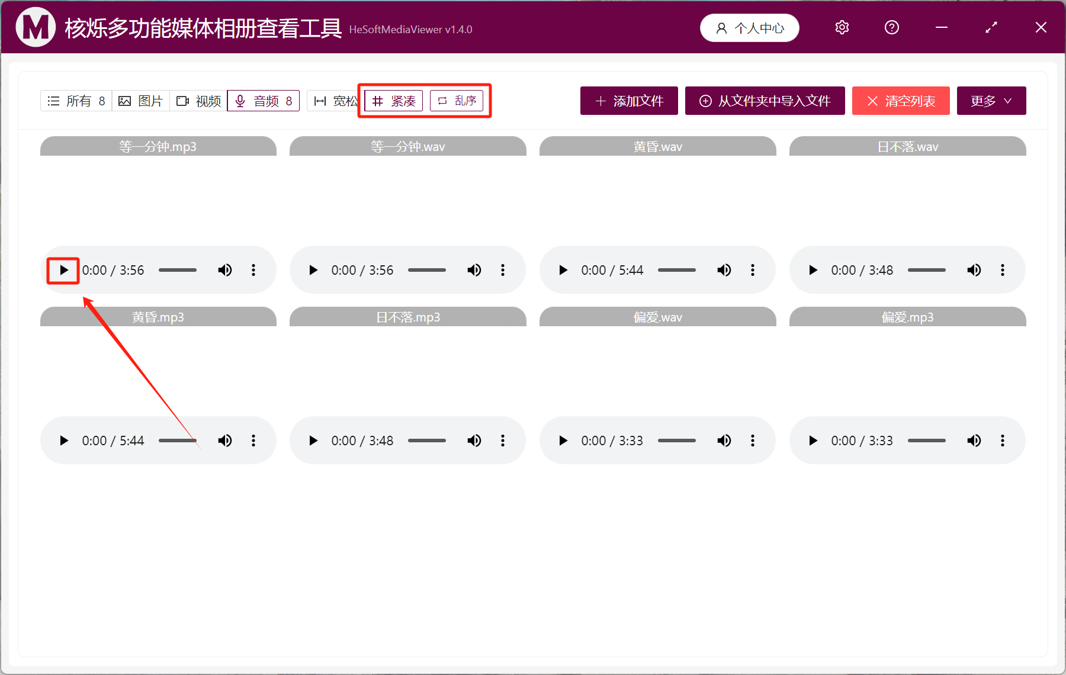Switch to the 图片 pictures filter
This screenshot has height=675, width=1066.
coord(140,101)
